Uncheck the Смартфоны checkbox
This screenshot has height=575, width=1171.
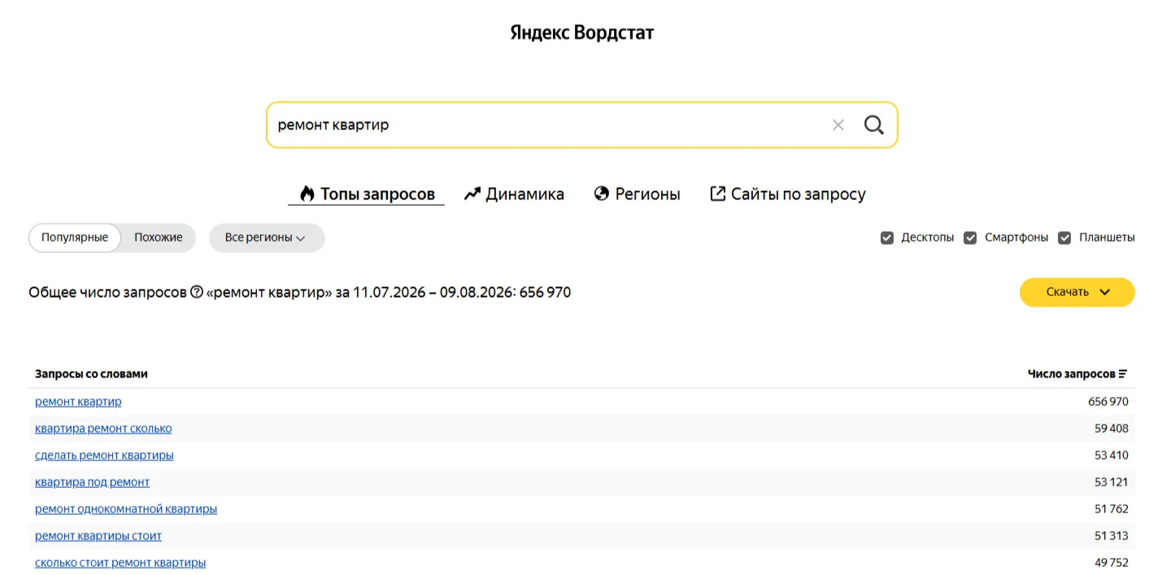pos(970,238)
